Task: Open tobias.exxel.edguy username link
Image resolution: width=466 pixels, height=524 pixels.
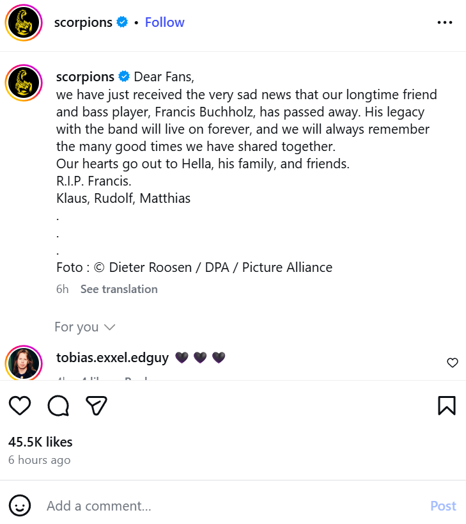Action: [x=113, y=358]
